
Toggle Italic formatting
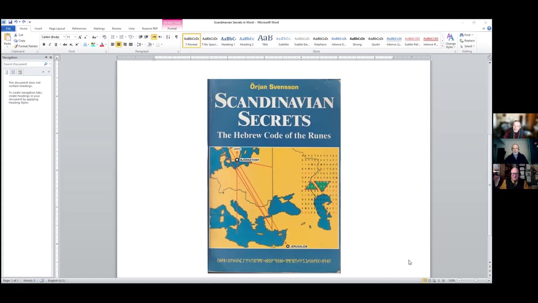pos(50,44)
